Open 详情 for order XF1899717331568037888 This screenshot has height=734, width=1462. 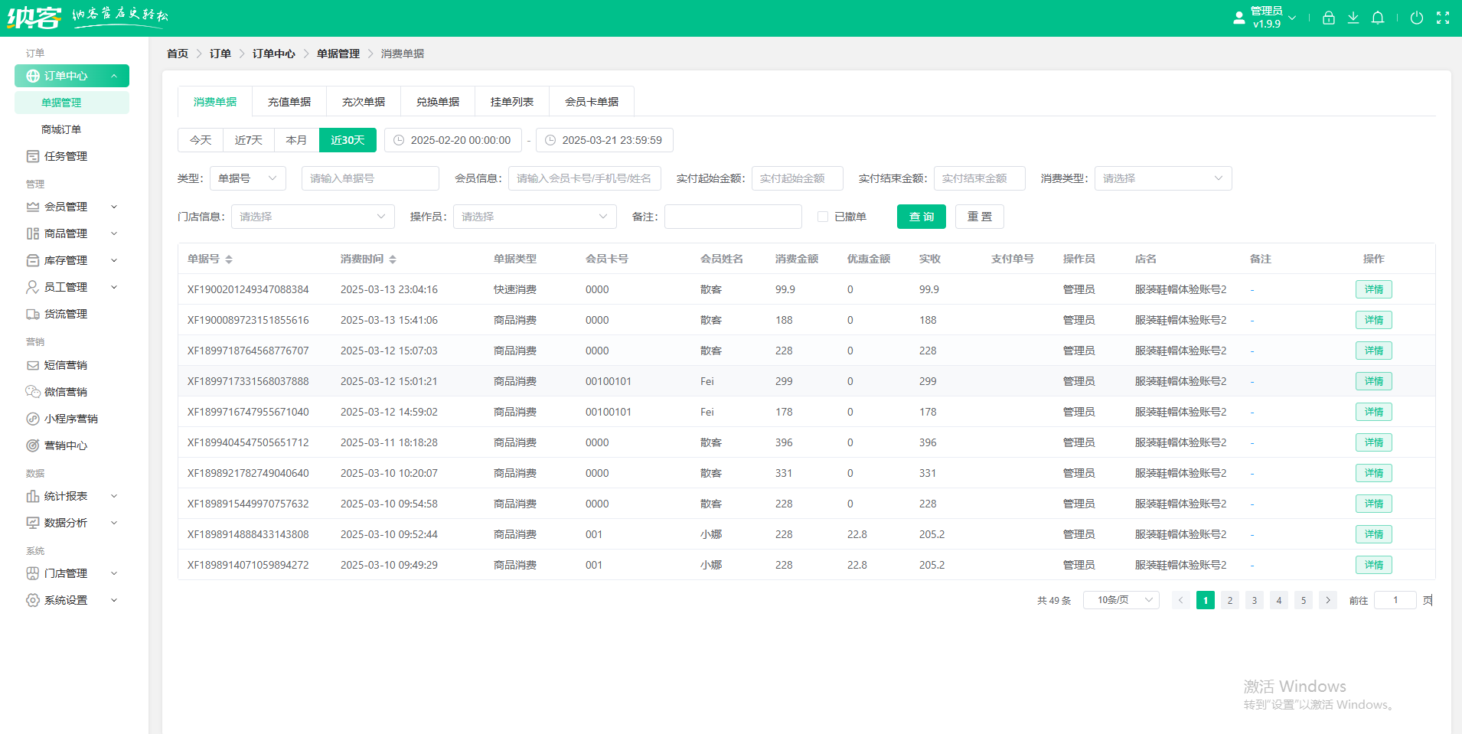[1374, 381]
